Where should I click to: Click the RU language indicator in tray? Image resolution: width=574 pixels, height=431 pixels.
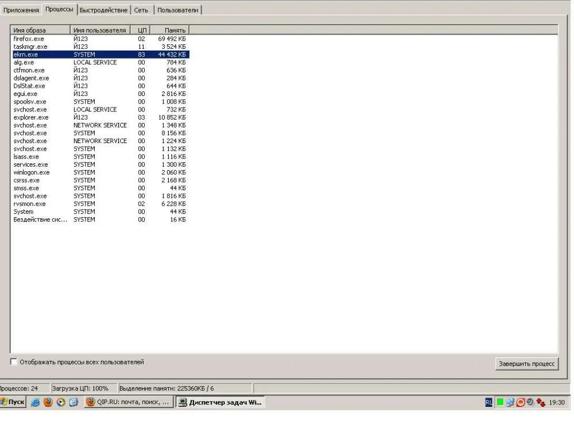[488, 402]
